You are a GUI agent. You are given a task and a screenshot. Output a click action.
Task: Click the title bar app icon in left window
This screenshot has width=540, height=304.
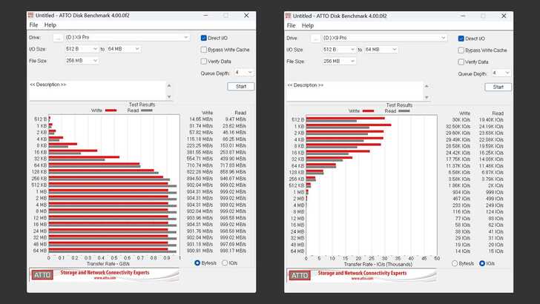[x=30, y=15]
